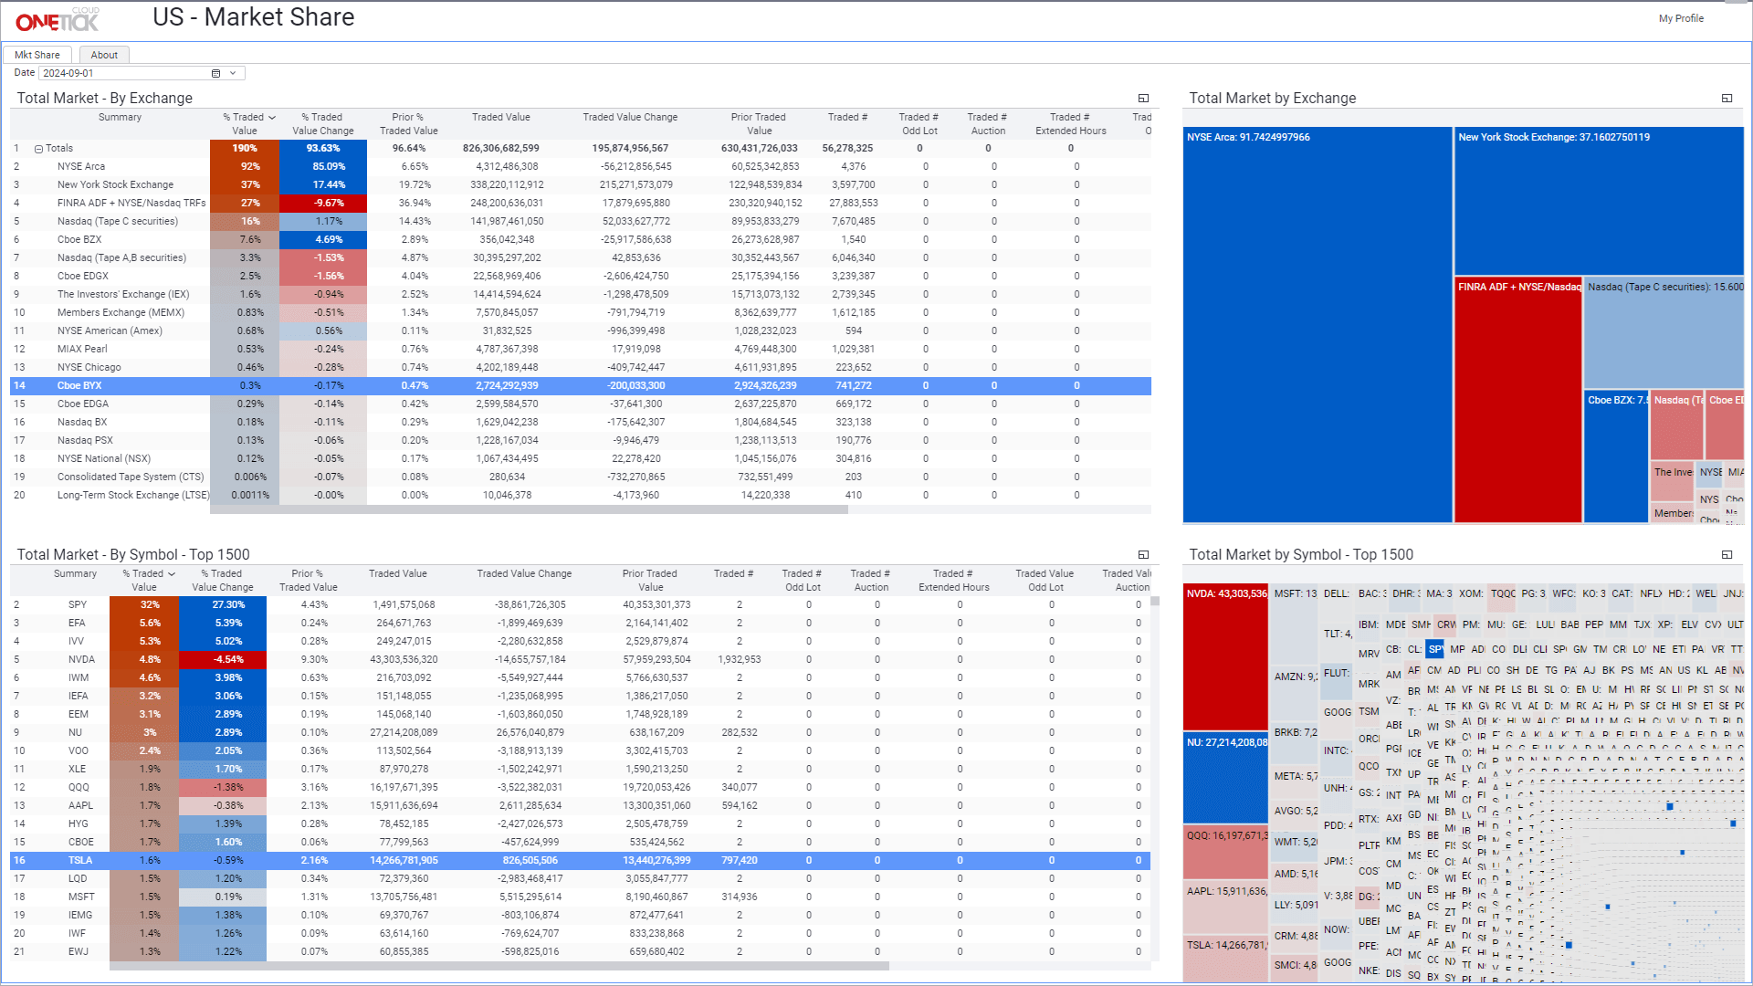1753x986 pixels.
Task: Select the New York Stock Exchange row
Action: click(x=115, y=184)
